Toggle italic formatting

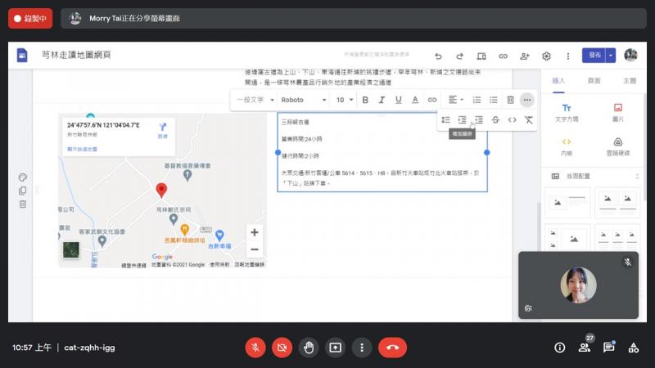pyautogui.click(x=382, y=100)
